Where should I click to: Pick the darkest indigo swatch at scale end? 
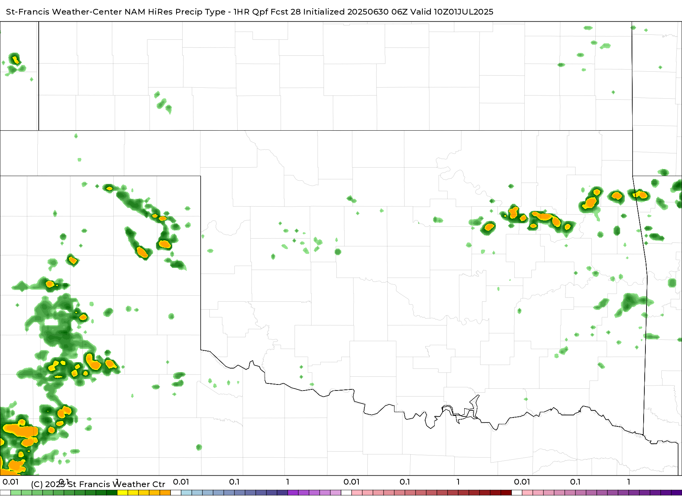point(677,493)
